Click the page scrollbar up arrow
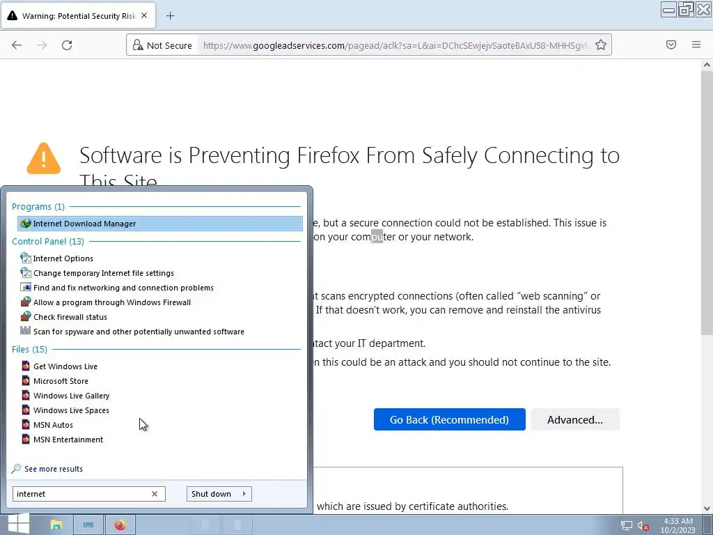 click(x=707, y=65)
